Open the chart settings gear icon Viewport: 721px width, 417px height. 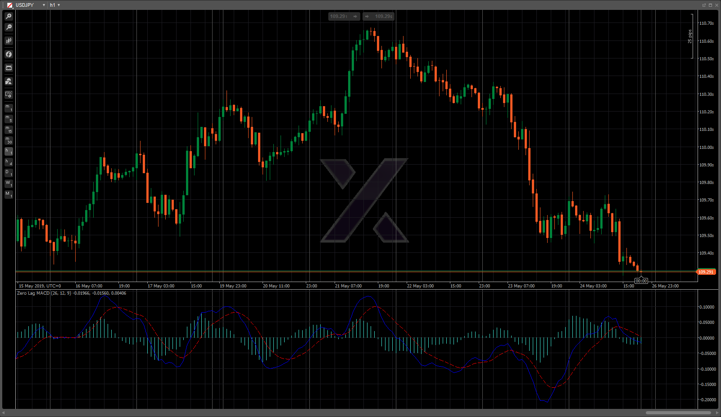click(9, 94)
